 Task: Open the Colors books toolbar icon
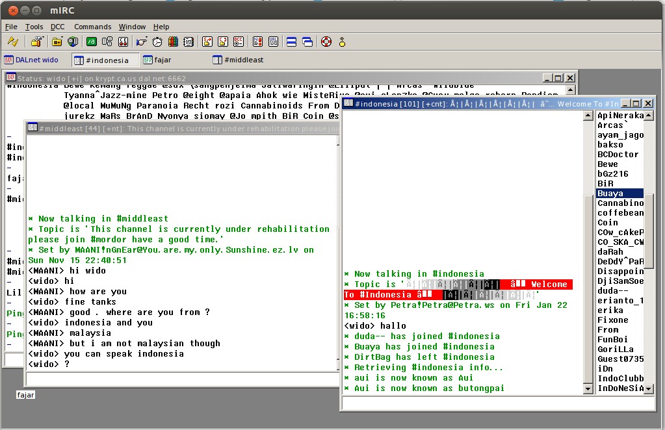(173, 42)
